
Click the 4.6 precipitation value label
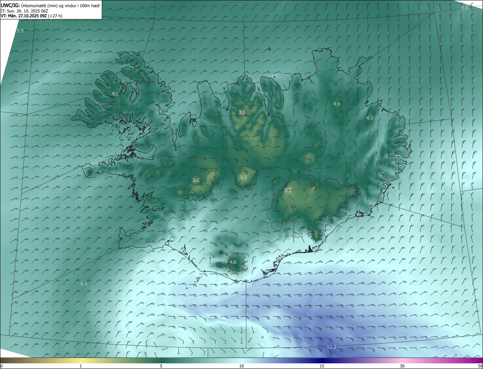[233, 262]
